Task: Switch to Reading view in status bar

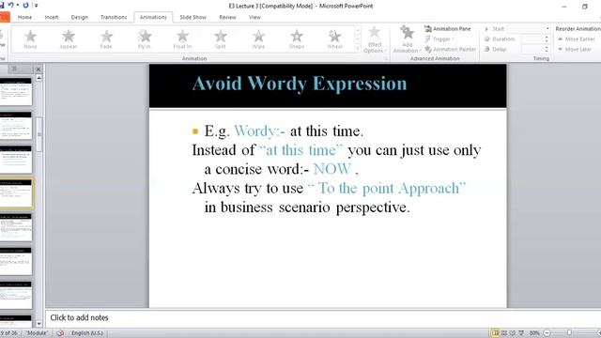Action: click(x=513, y=332)
